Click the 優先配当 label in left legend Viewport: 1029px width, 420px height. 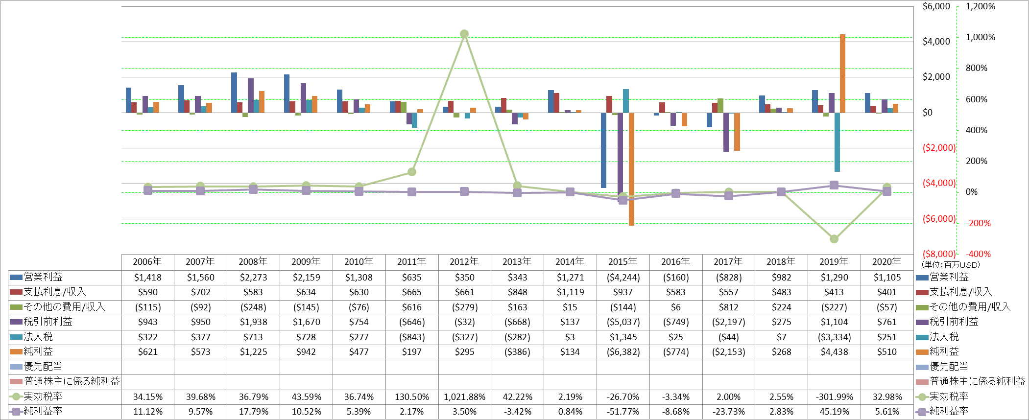(x=43, y=367)
